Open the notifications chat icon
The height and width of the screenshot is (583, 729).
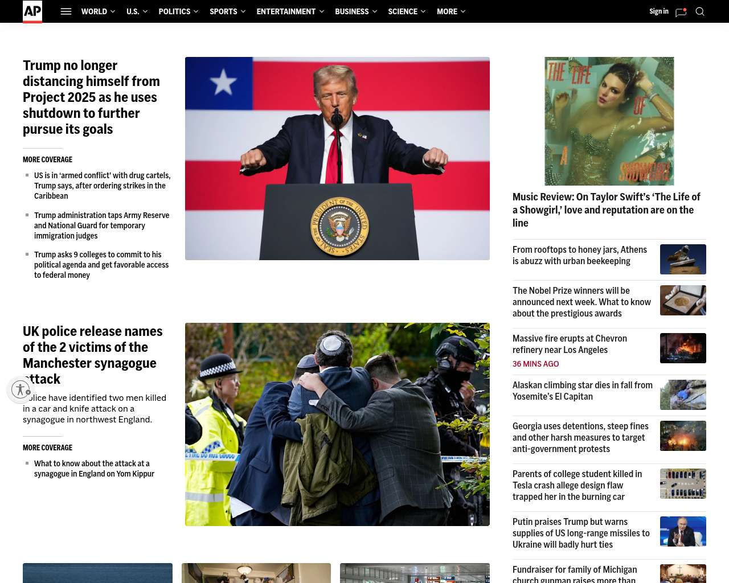[x=681, y=12]
